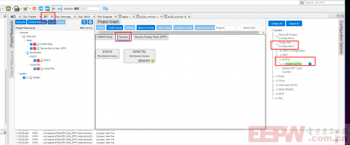Switch to the Pin Table tab
The image size is (350, 145).
click(x=86, y=16)
